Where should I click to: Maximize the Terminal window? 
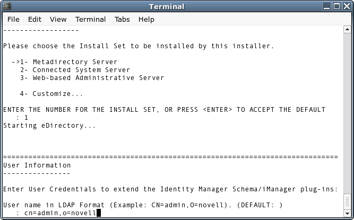tap(336, 6)
